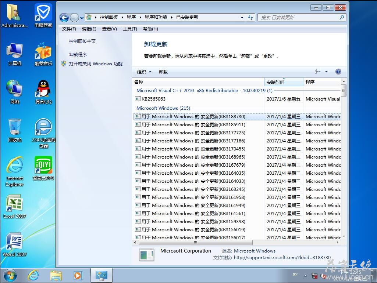Click the Forward navigation arrow button
The height and width of the screenshot is (283, 377).
[74, 18]
